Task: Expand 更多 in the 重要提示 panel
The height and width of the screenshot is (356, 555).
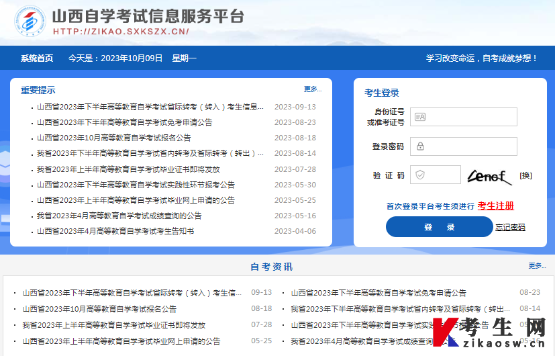Action: 312,89
